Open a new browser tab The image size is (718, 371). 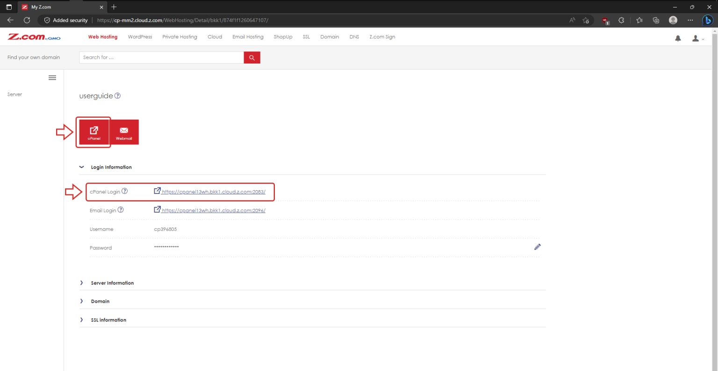pyautogui.click(x=114, y=7)
